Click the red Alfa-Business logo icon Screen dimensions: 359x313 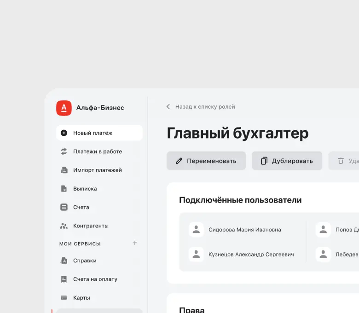(x=64, y=108)
